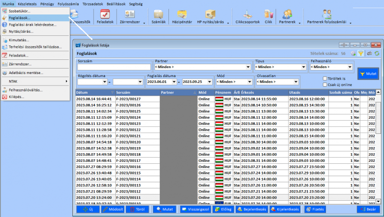Click the Adatbázis mentése icon

(5, 73)
